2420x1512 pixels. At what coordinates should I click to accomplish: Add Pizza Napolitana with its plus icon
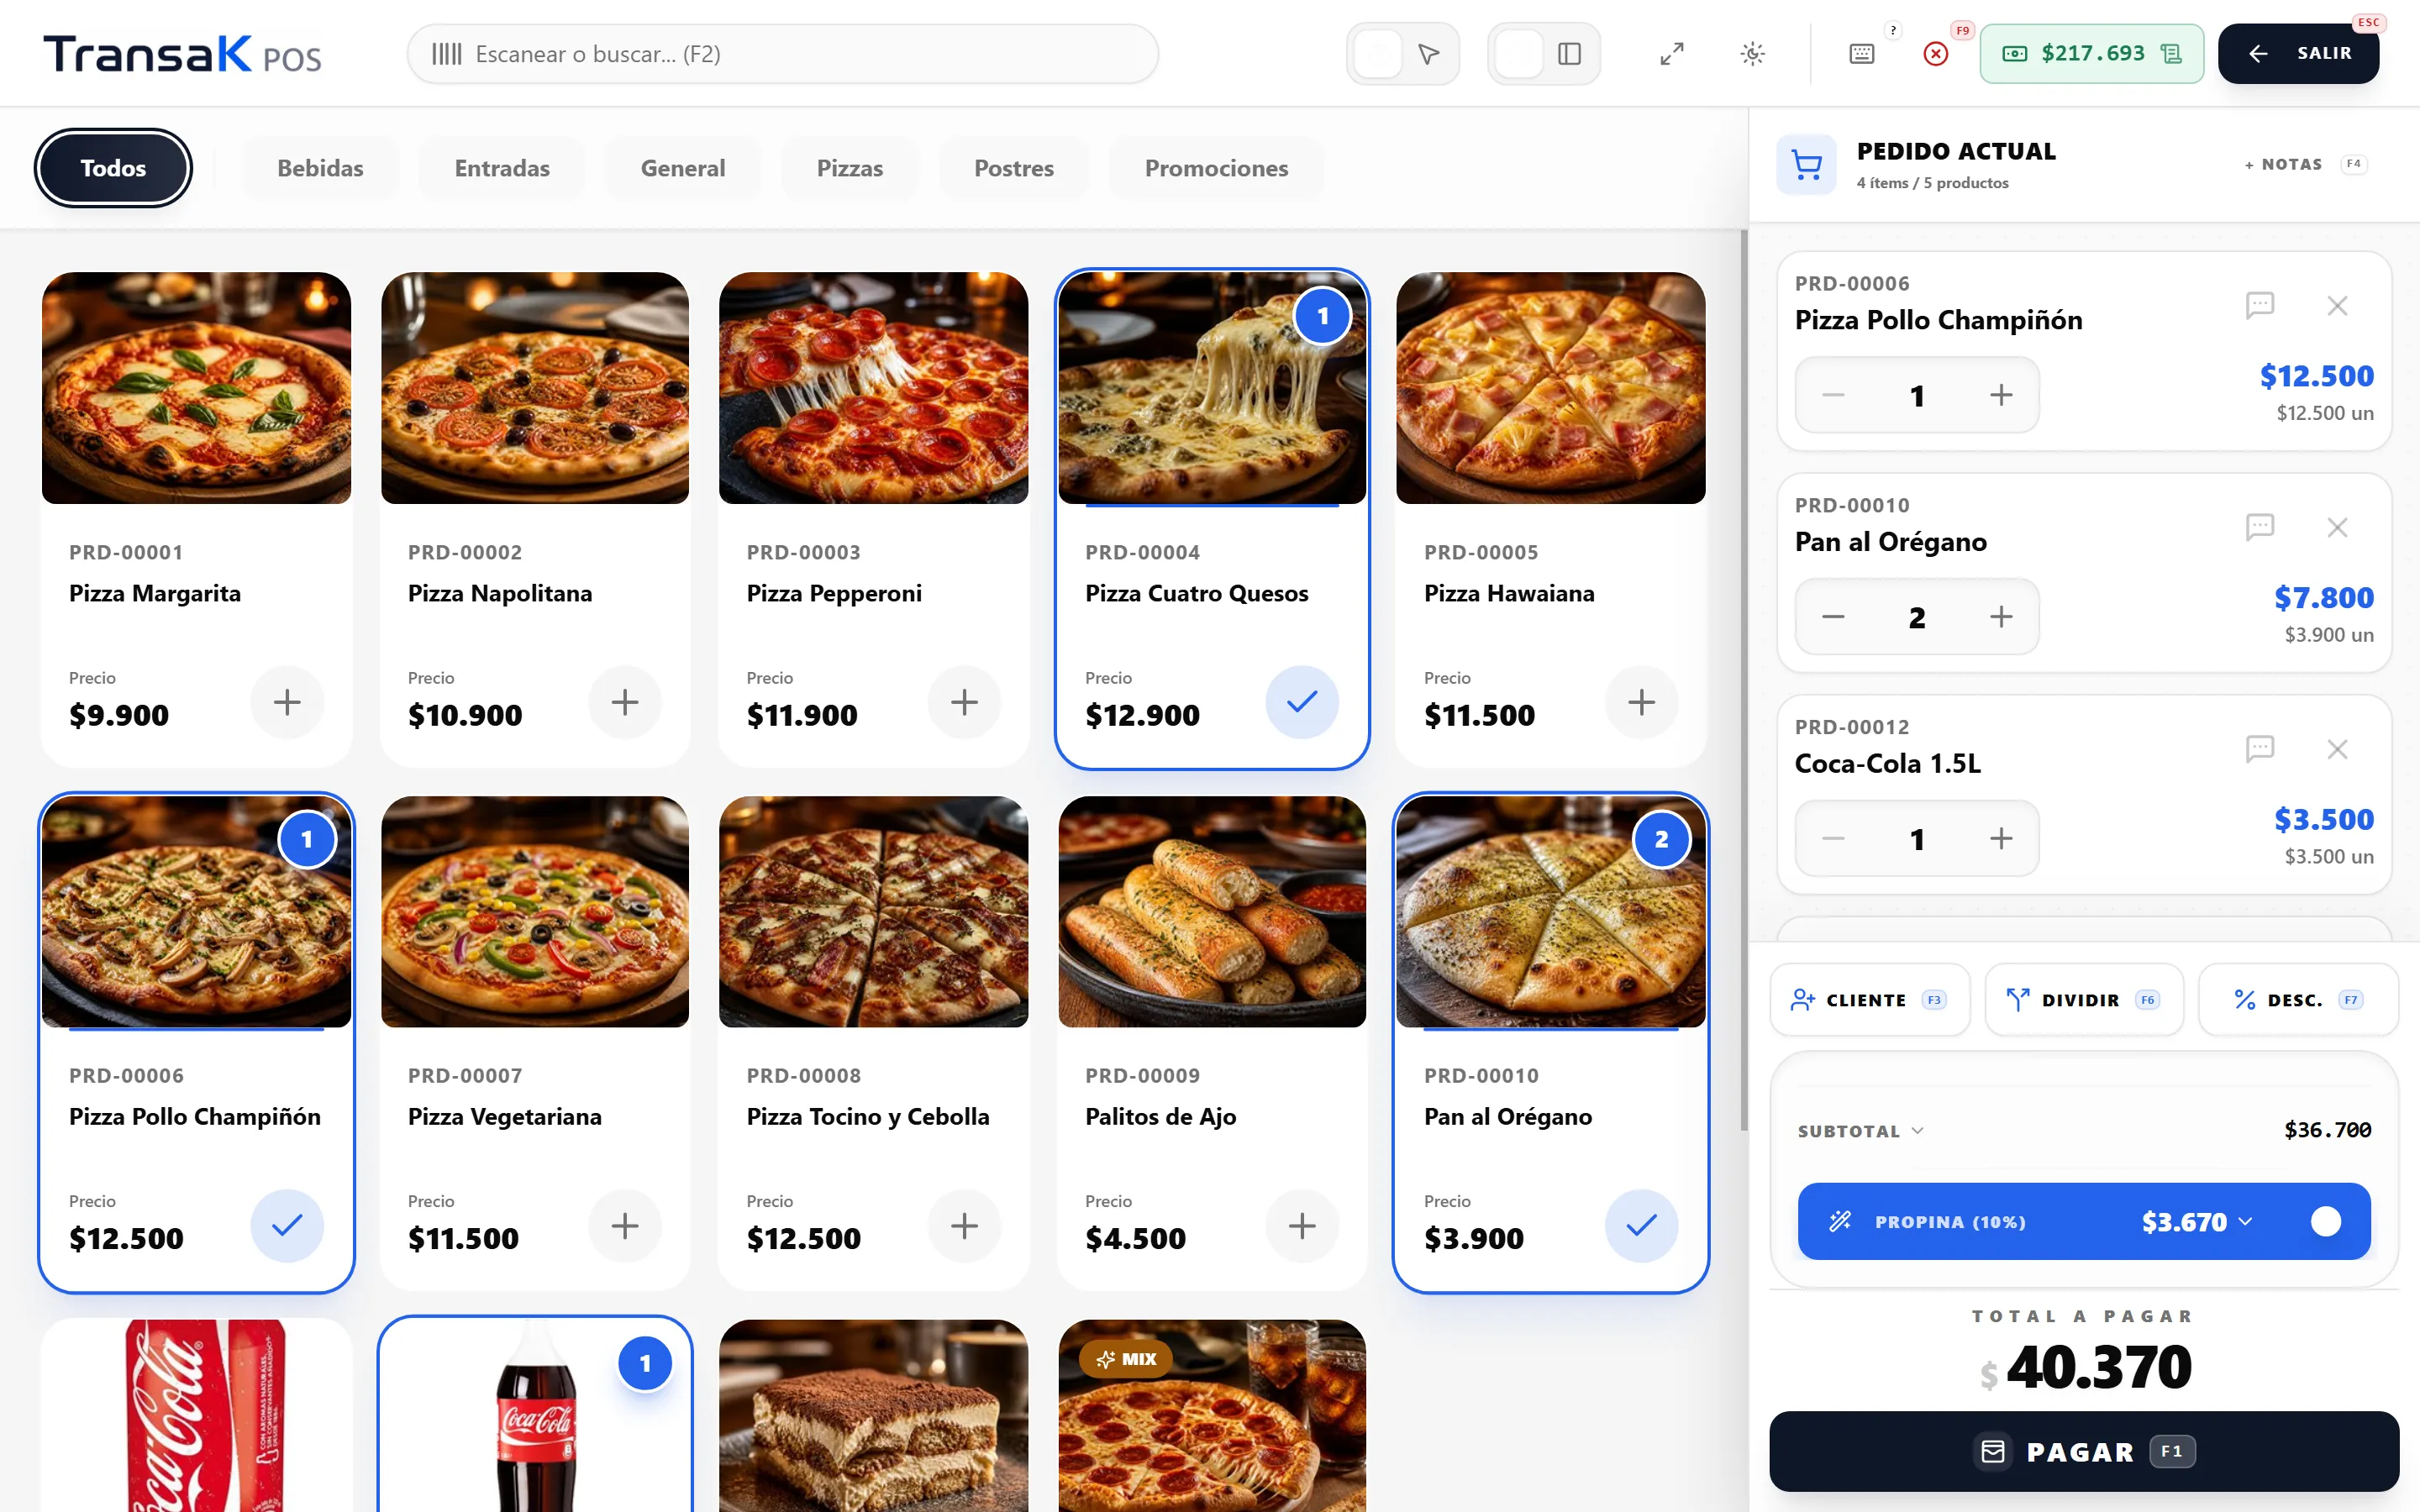625,702
